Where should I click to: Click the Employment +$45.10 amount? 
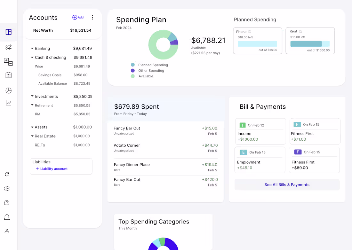pyautogui.click(x=244, y=168)
